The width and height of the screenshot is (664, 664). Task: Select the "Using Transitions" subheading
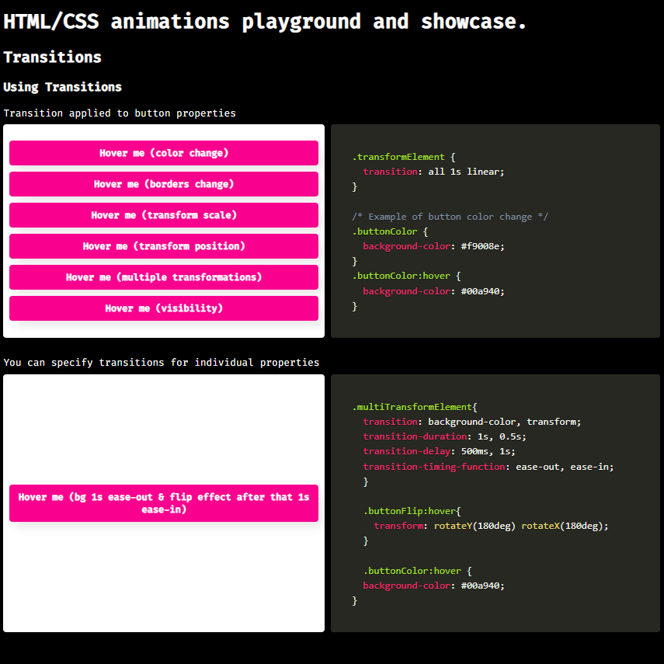coord(62,86)
